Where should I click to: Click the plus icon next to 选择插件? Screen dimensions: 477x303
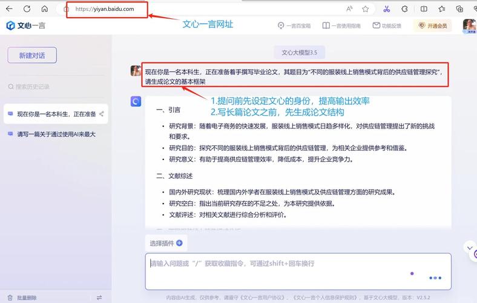[180, 243]
